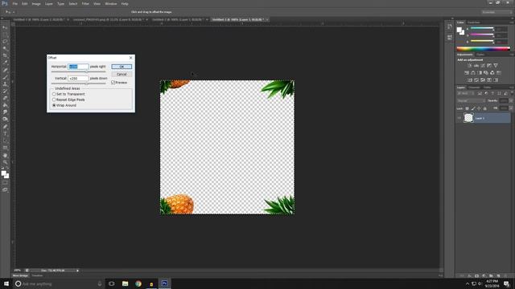The image size is (515, 289).
Task: Select the Rectangular Marquee tool
Action: pos(5,35)
